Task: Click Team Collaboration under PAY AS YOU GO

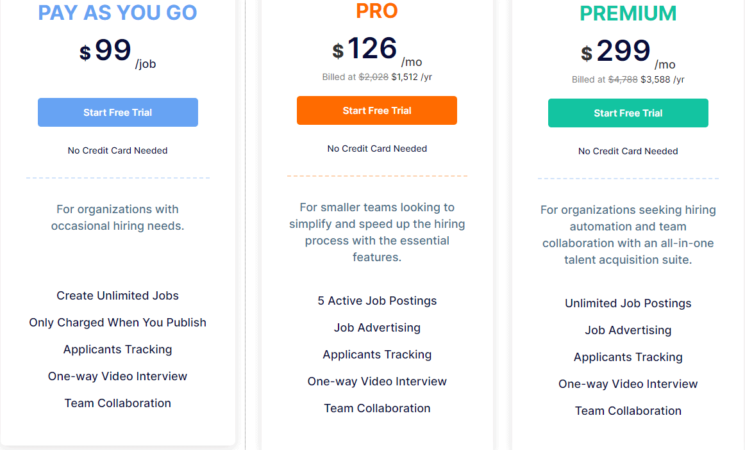Action: tap(117, 403)
